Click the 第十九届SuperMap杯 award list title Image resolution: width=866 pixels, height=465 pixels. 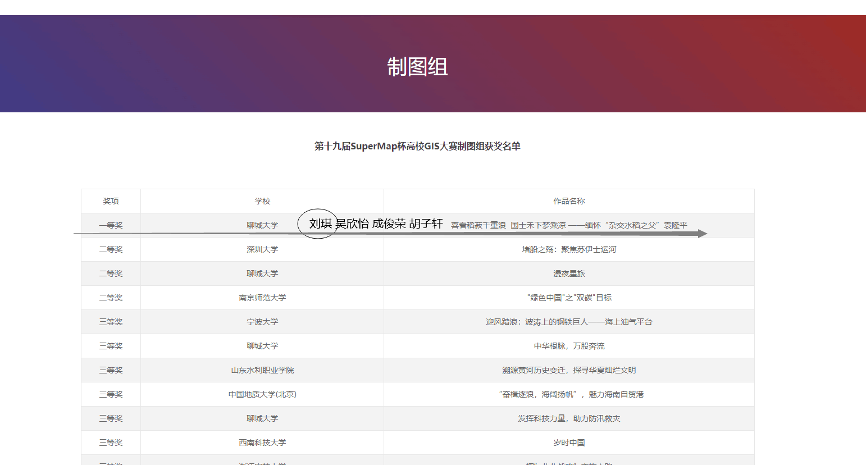tap(417, 147)
